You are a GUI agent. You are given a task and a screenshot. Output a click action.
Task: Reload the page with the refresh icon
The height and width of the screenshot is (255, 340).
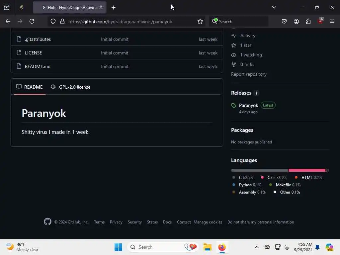coord(32,21)
